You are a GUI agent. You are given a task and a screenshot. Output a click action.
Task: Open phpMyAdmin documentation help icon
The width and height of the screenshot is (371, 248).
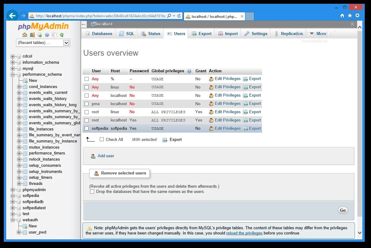tap(47, 35)
